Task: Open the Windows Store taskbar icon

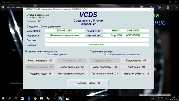Action: tap(22, 98)
